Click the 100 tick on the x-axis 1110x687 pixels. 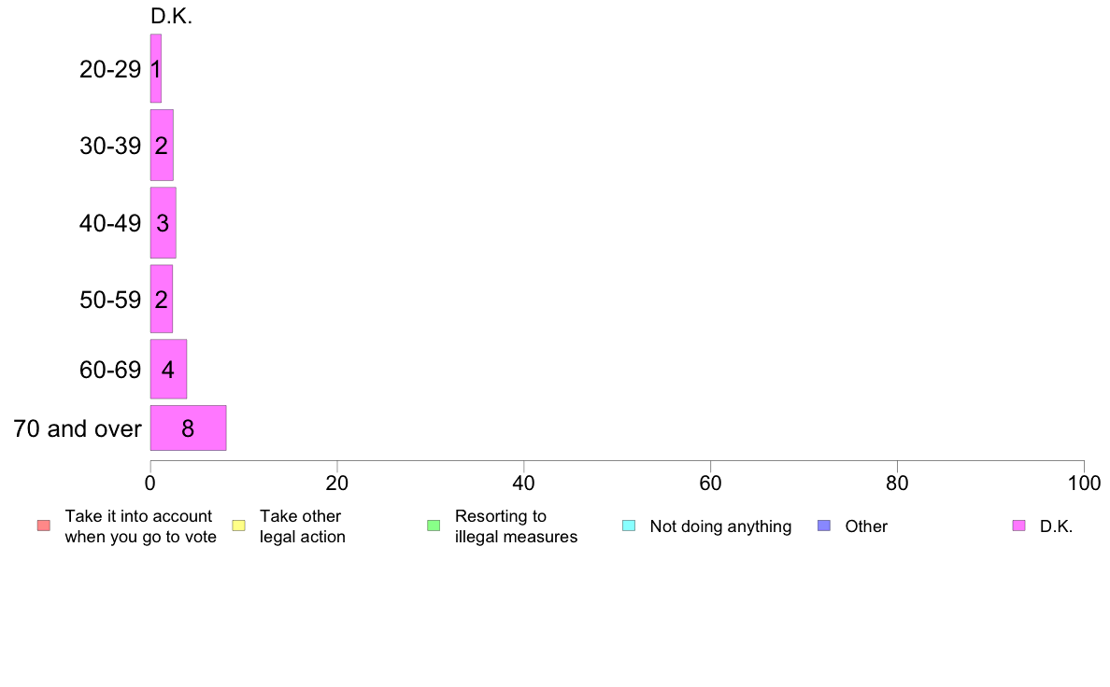(x=1084, y=484)
